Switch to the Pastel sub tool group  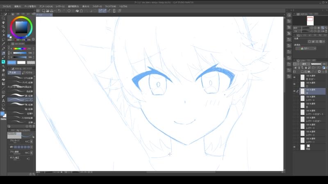pyautogui.click(x=27, y=73)
